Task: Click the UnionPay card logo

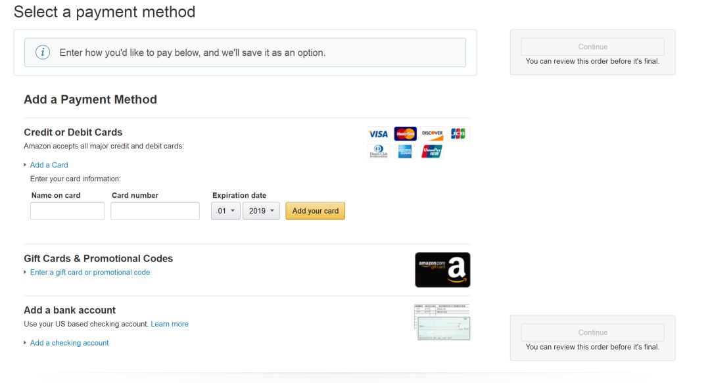Action: (432, 152)
